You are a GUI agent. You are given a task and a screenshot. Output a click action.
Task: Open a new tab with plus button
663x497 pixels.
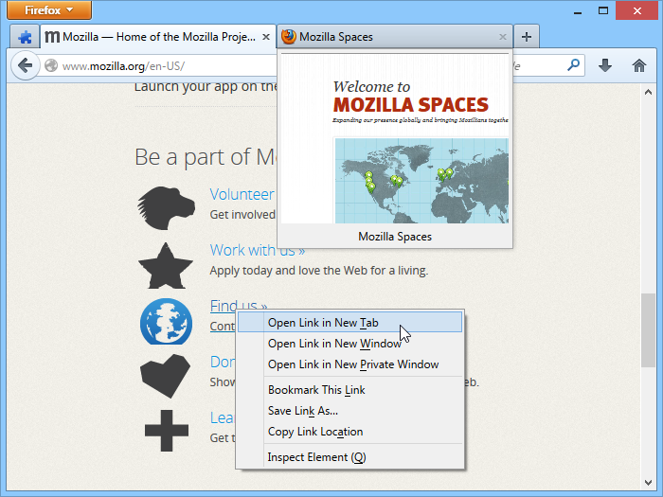pyautogui.click(x=527, y=37)
